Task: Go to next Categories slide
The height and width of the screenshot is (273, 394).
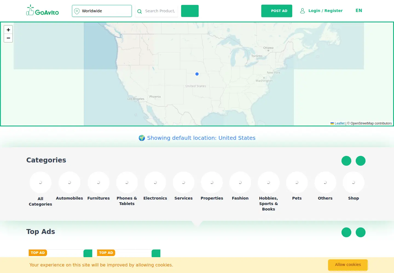Action: tap(361, 161)
